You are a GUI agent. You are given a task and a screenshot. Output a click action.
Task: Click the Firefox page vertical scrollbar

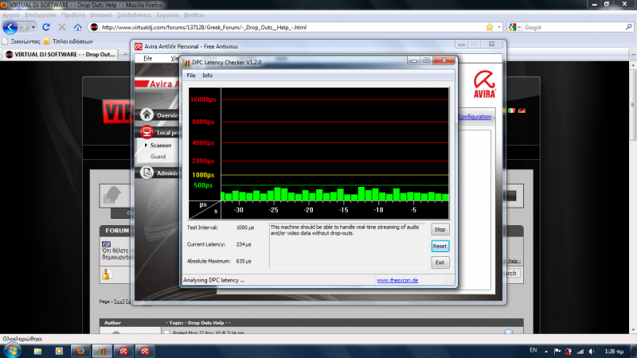(x=633, y=197)
